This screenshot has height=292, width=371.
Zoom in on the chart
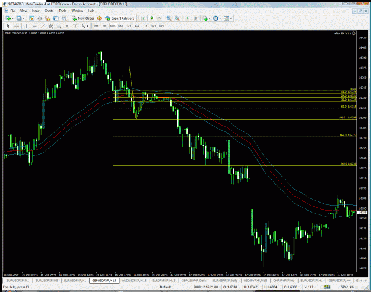click(x=169, y=18)
